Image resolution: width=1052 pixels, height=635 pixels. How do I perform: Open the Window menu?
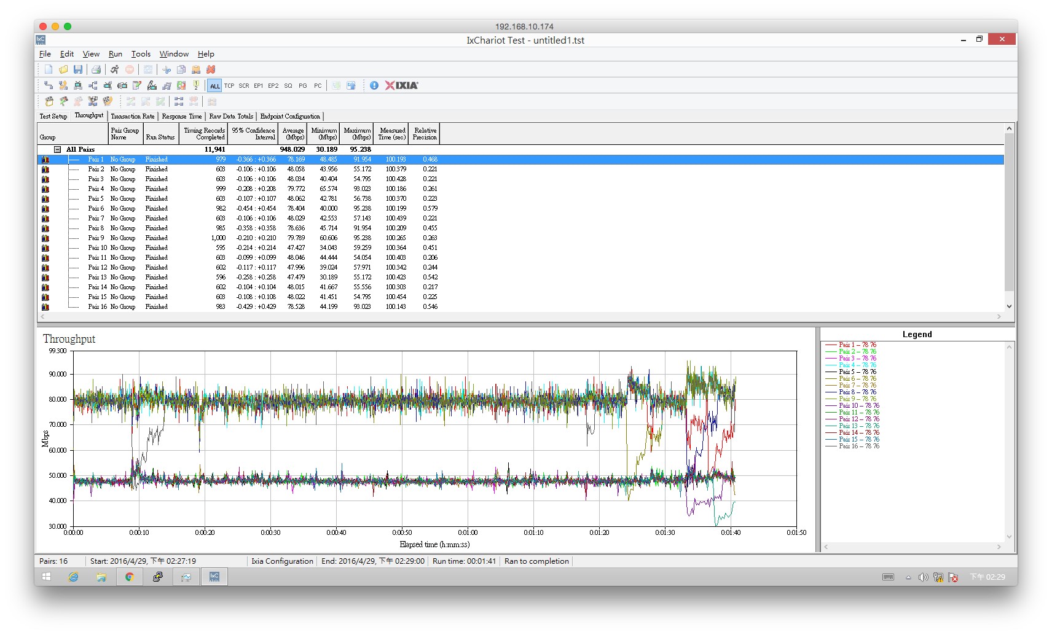[x=174, y=54]
